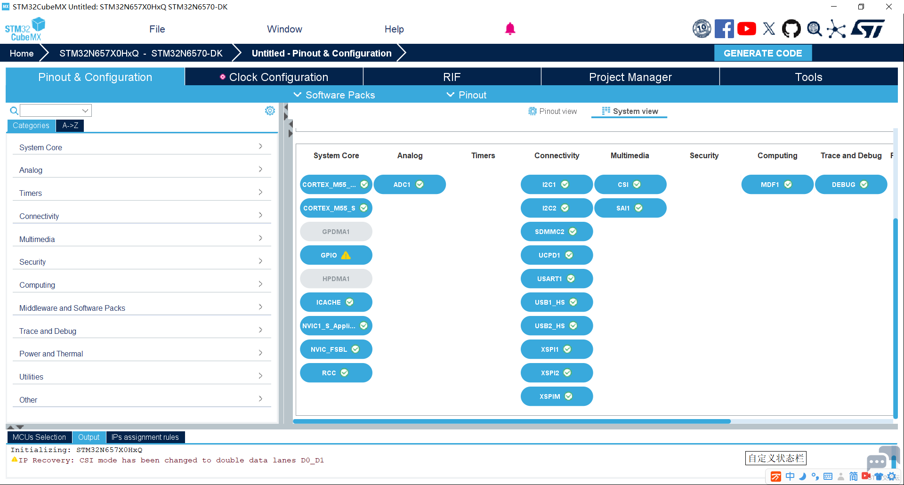Viewport: 904px width, 485px height.
Task: Click the ST logo icon
Action: (x=868, y=29)
